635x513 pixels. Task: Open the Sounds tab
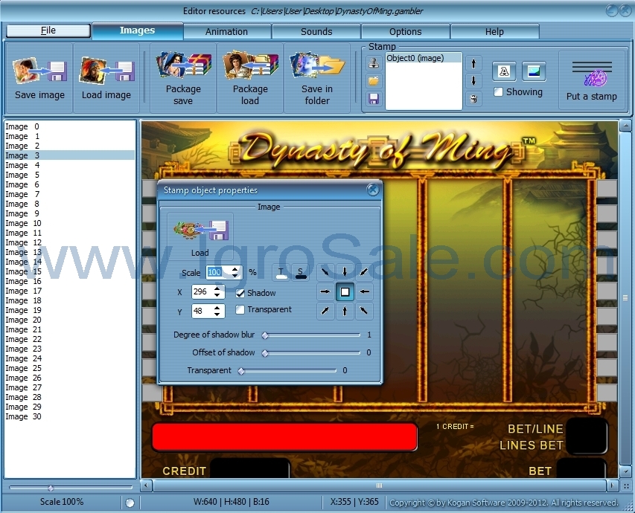[x=316, y=31]
